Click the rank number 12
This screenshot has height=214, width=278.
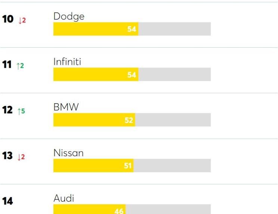[x=7, y=110]
